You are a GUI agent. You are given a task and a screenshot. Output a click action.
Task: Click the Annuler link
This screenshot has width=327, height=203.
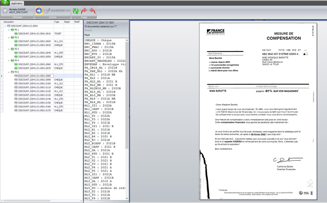point(88,30)
